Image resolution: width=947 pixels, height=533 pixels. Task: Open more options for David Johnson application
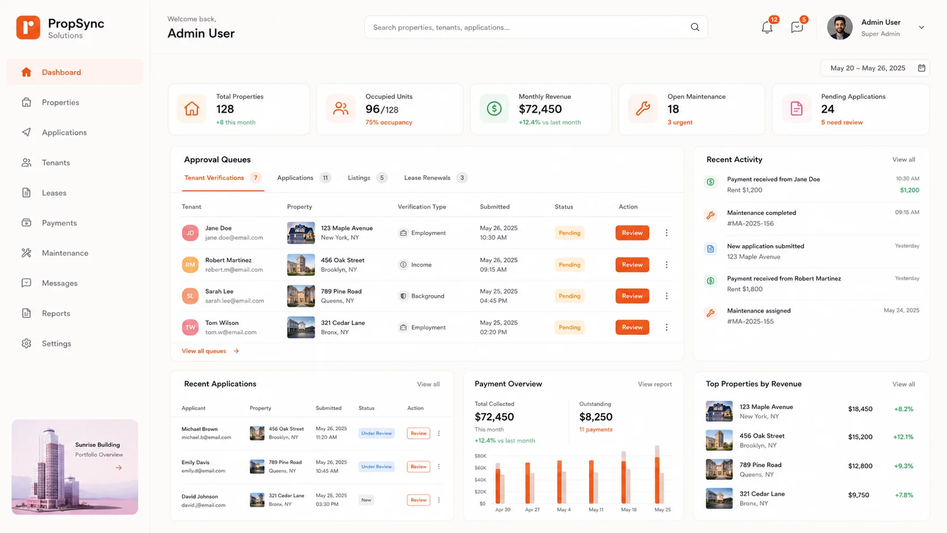(x=439, y=500)
